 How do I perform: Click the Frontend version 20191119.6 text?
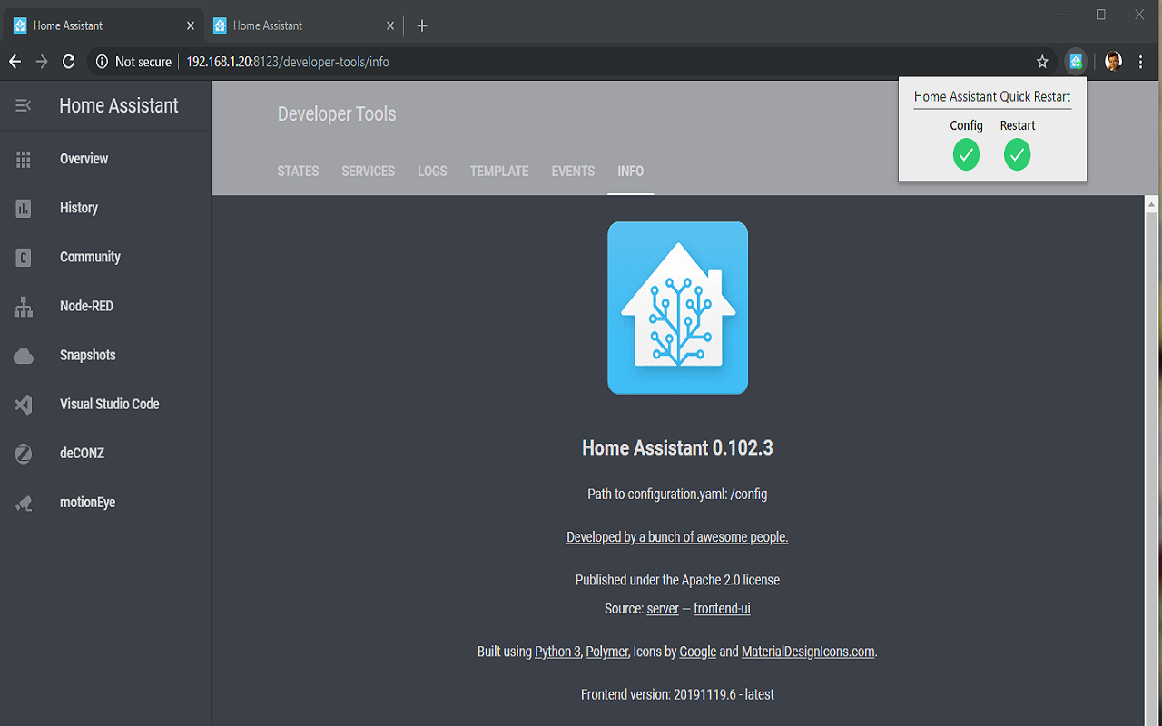[677, 694]
